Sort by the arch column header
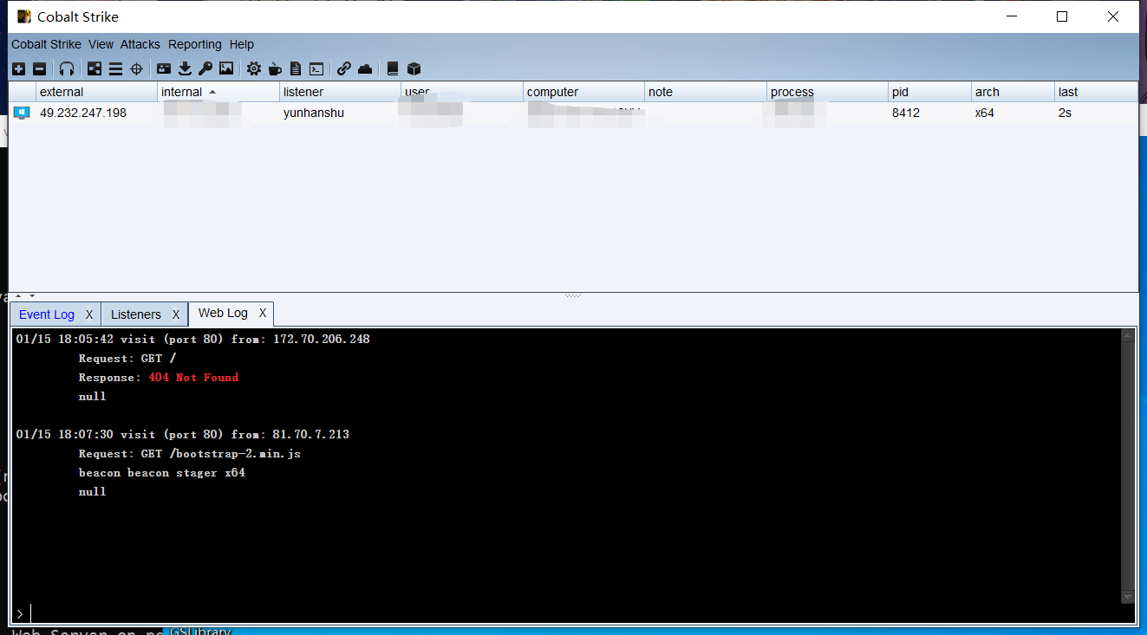 pyautogui.click(x=1013, y=92)
